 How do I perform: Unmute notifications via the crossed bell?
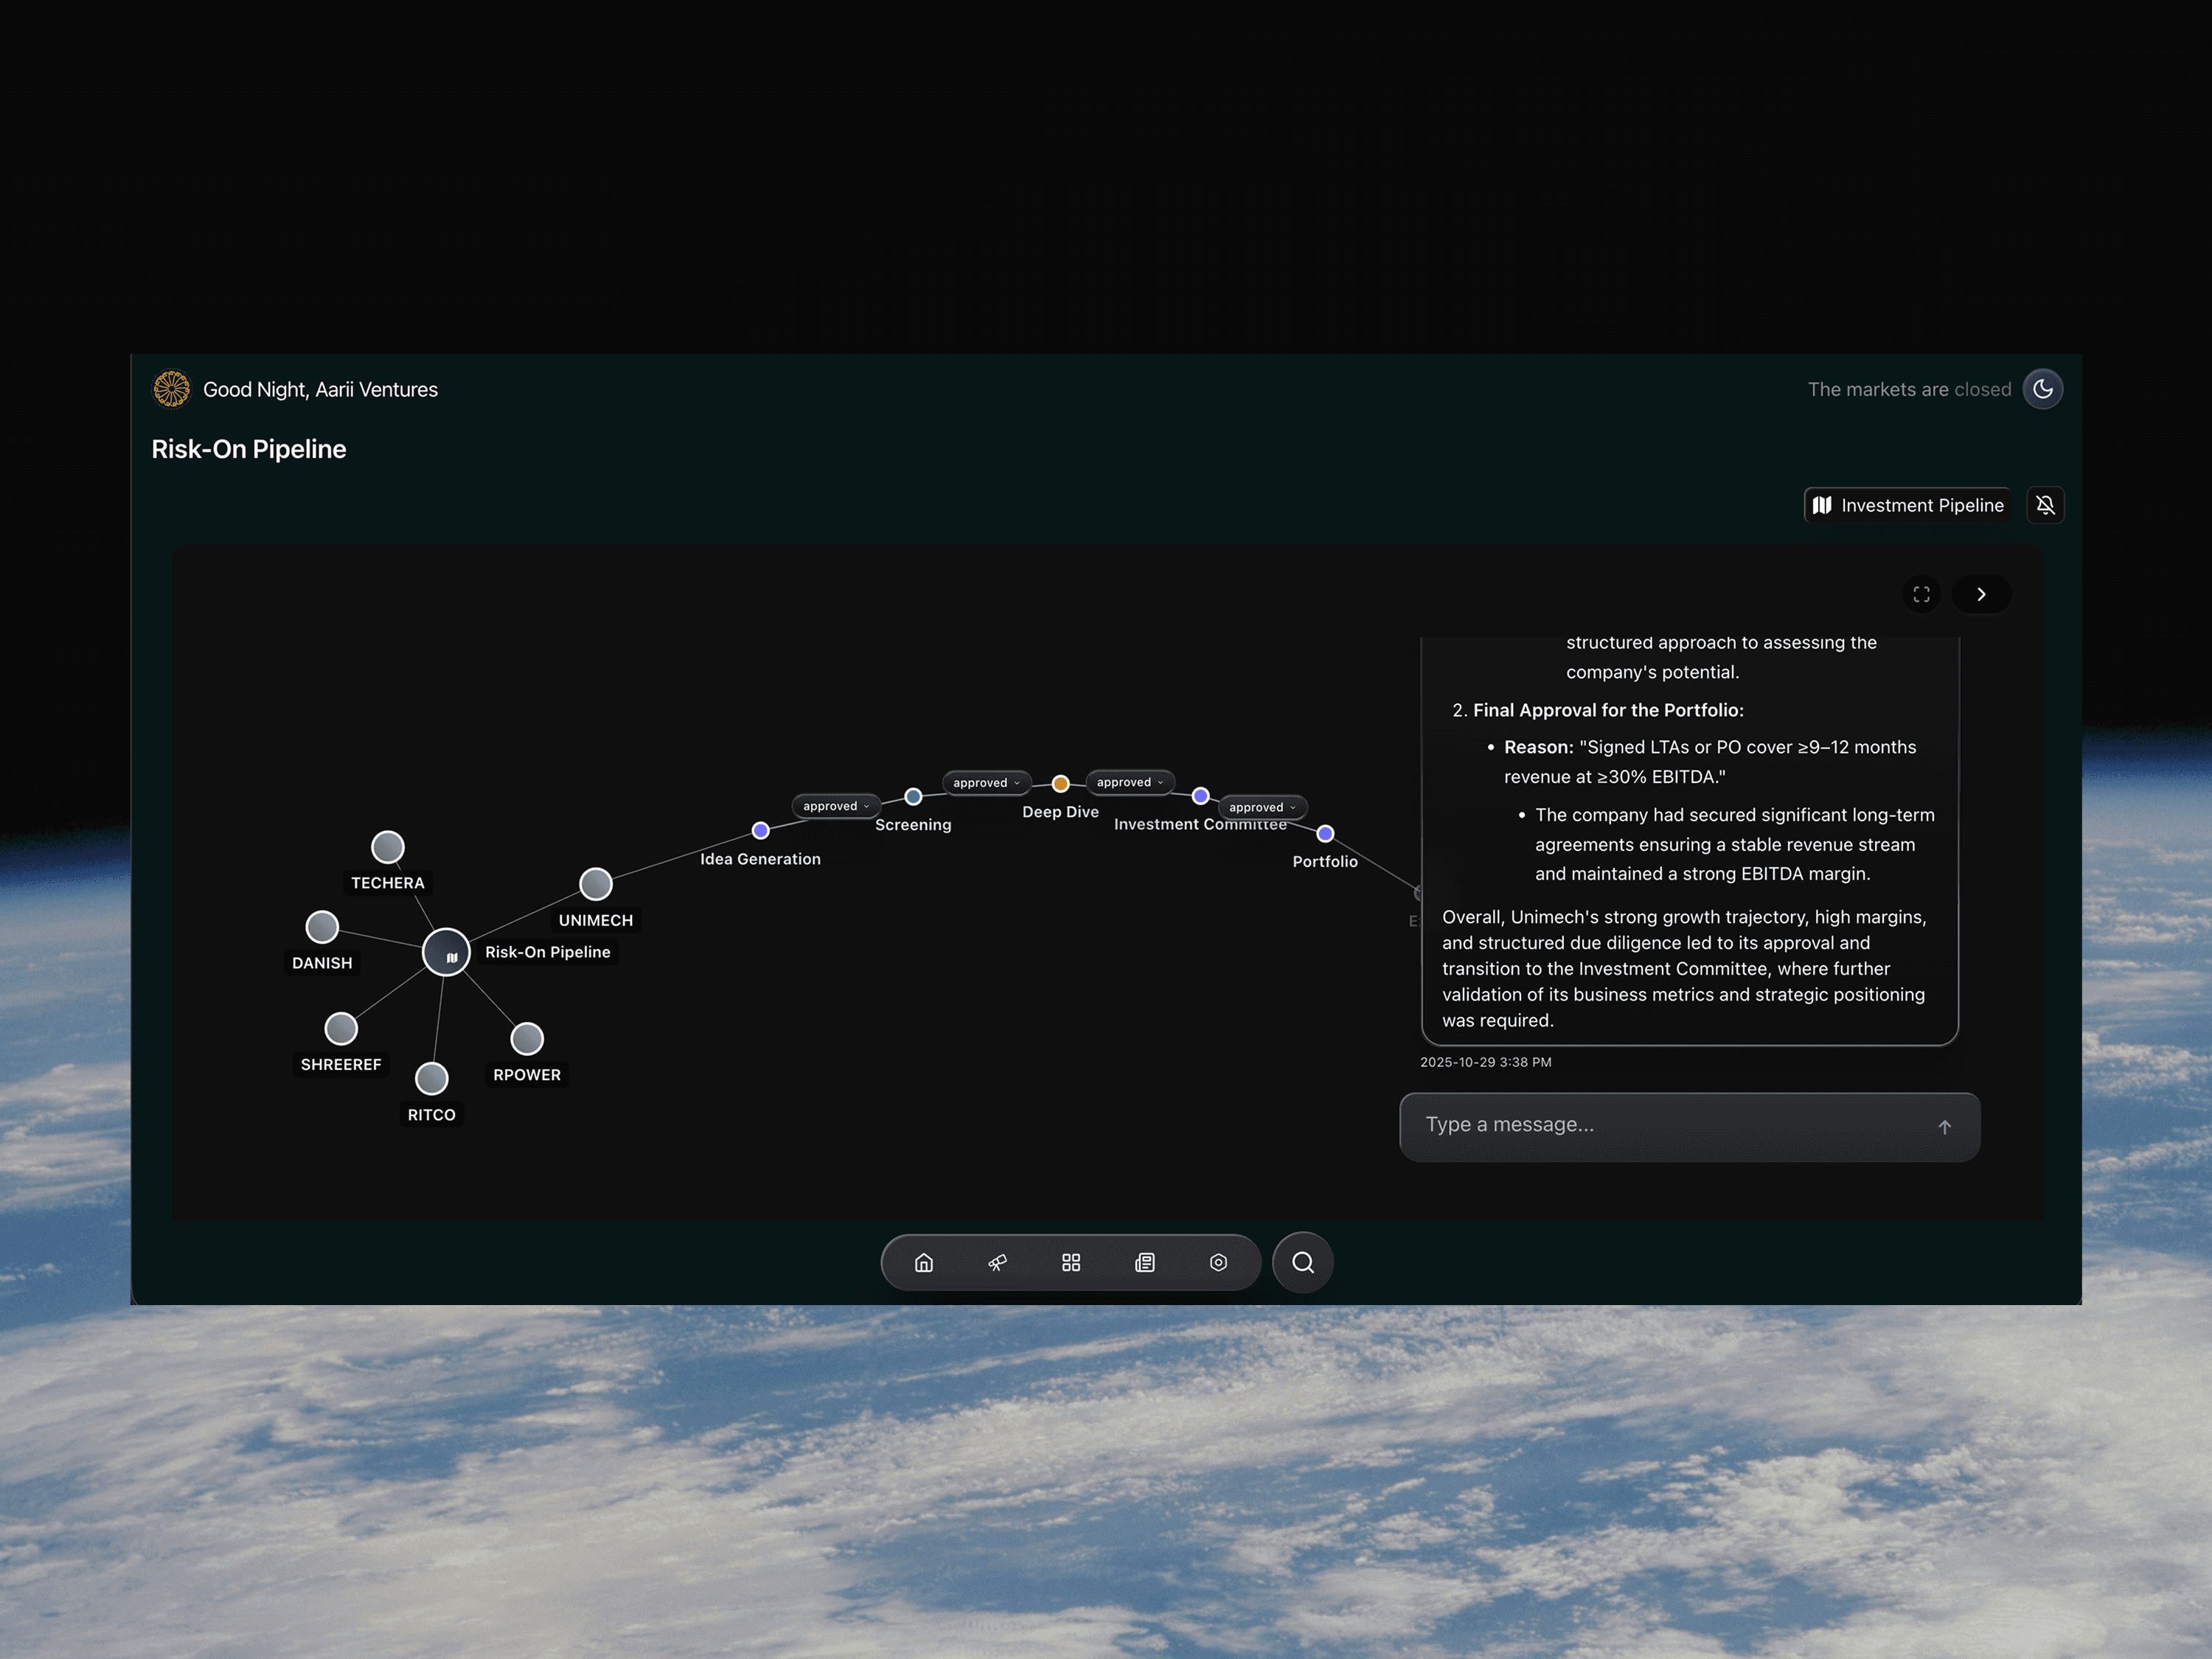(x=2045, y=505)
